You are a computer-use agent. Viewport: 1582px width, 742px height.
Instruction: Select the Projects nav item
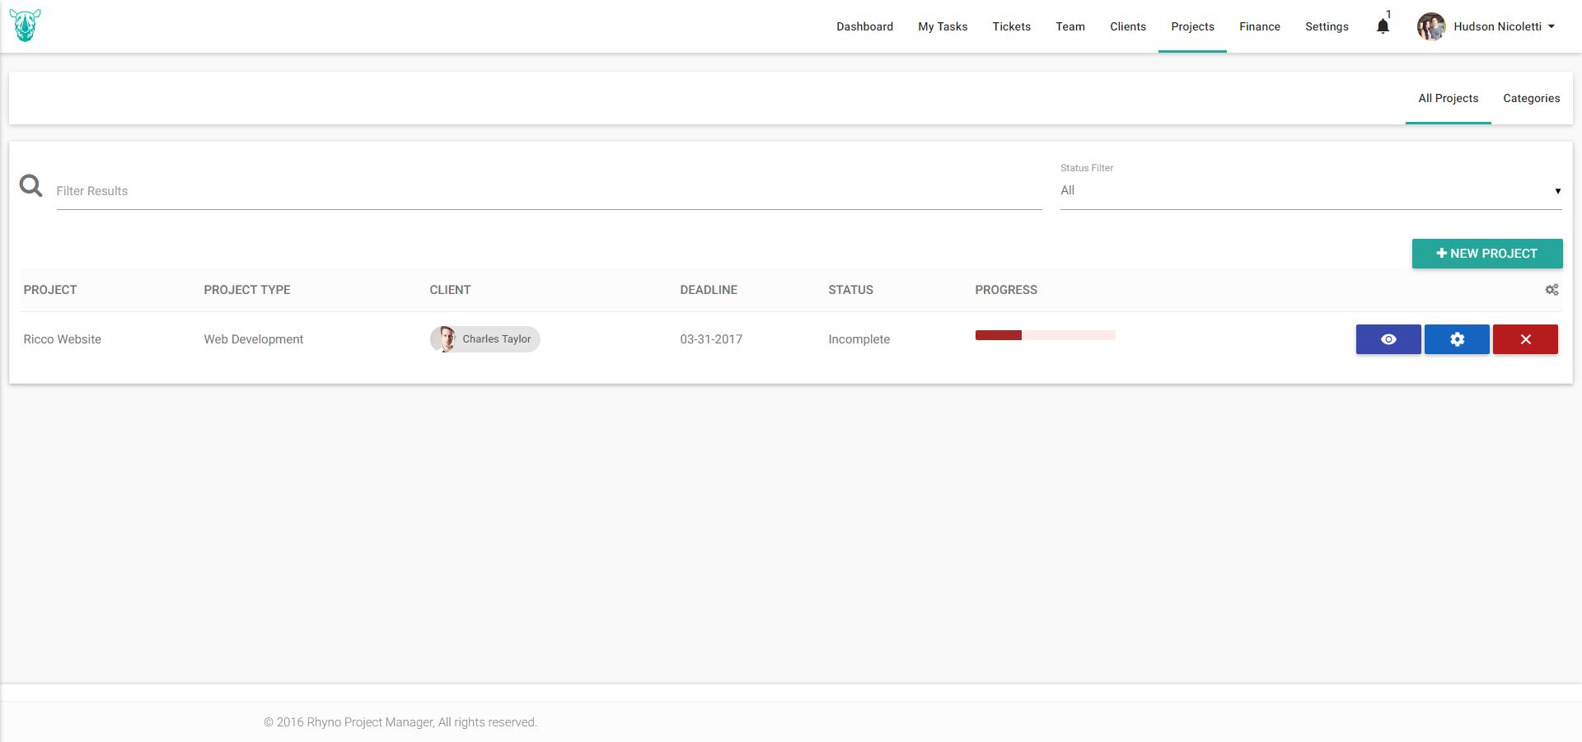(1192, 26)
